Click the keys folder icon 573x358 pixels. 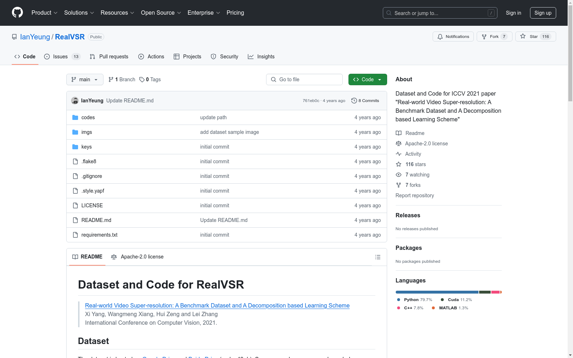tap(75, 147)
